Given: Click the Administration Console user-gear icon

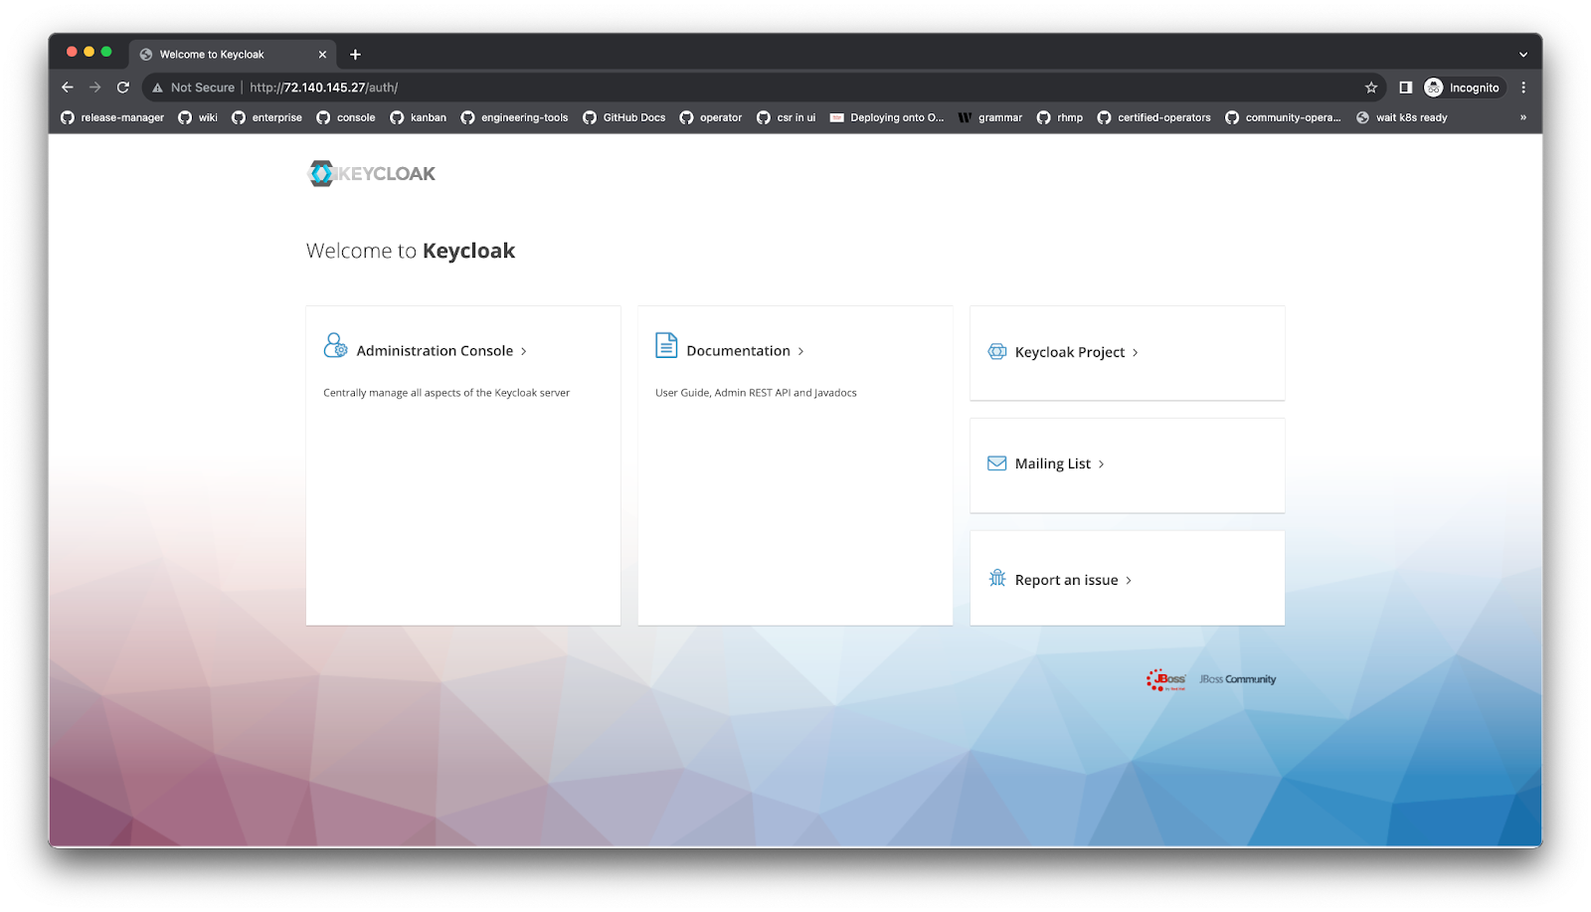Looking at the screenshot, I should click(335, 345).
